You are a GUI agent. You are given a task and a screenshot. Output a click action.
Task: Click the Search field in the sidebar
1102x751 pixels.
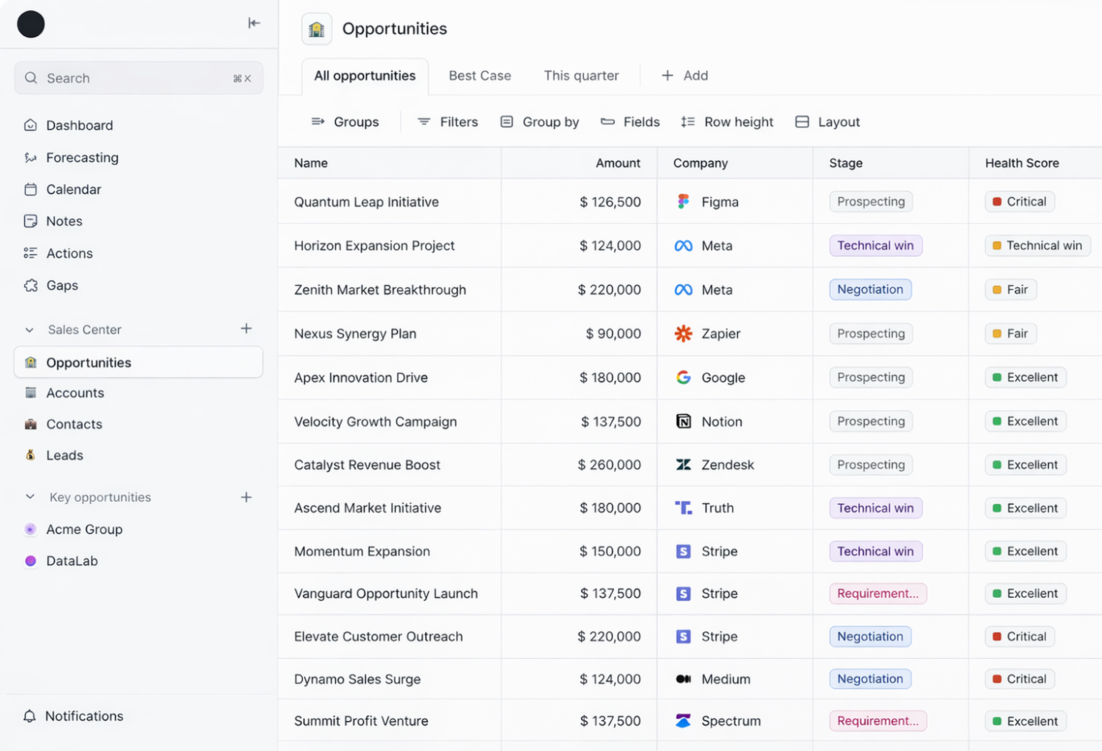click(137, 78)
